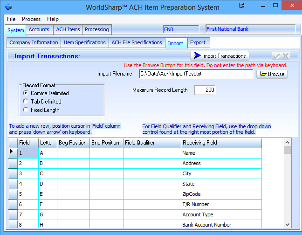The image size is (302, 235).
Task: Click into the Import Filename field
Action: click(196, 74)
